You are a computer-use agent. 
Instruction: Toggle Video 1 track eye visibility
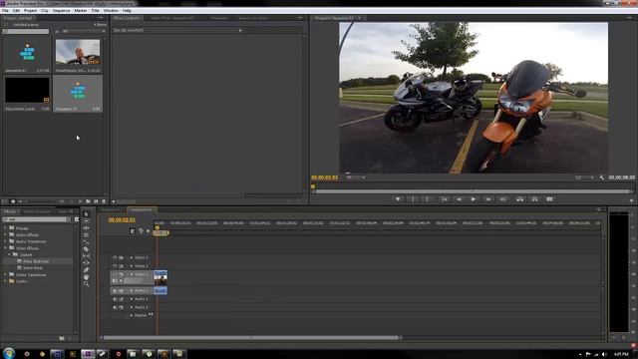(x=115, y=274)
